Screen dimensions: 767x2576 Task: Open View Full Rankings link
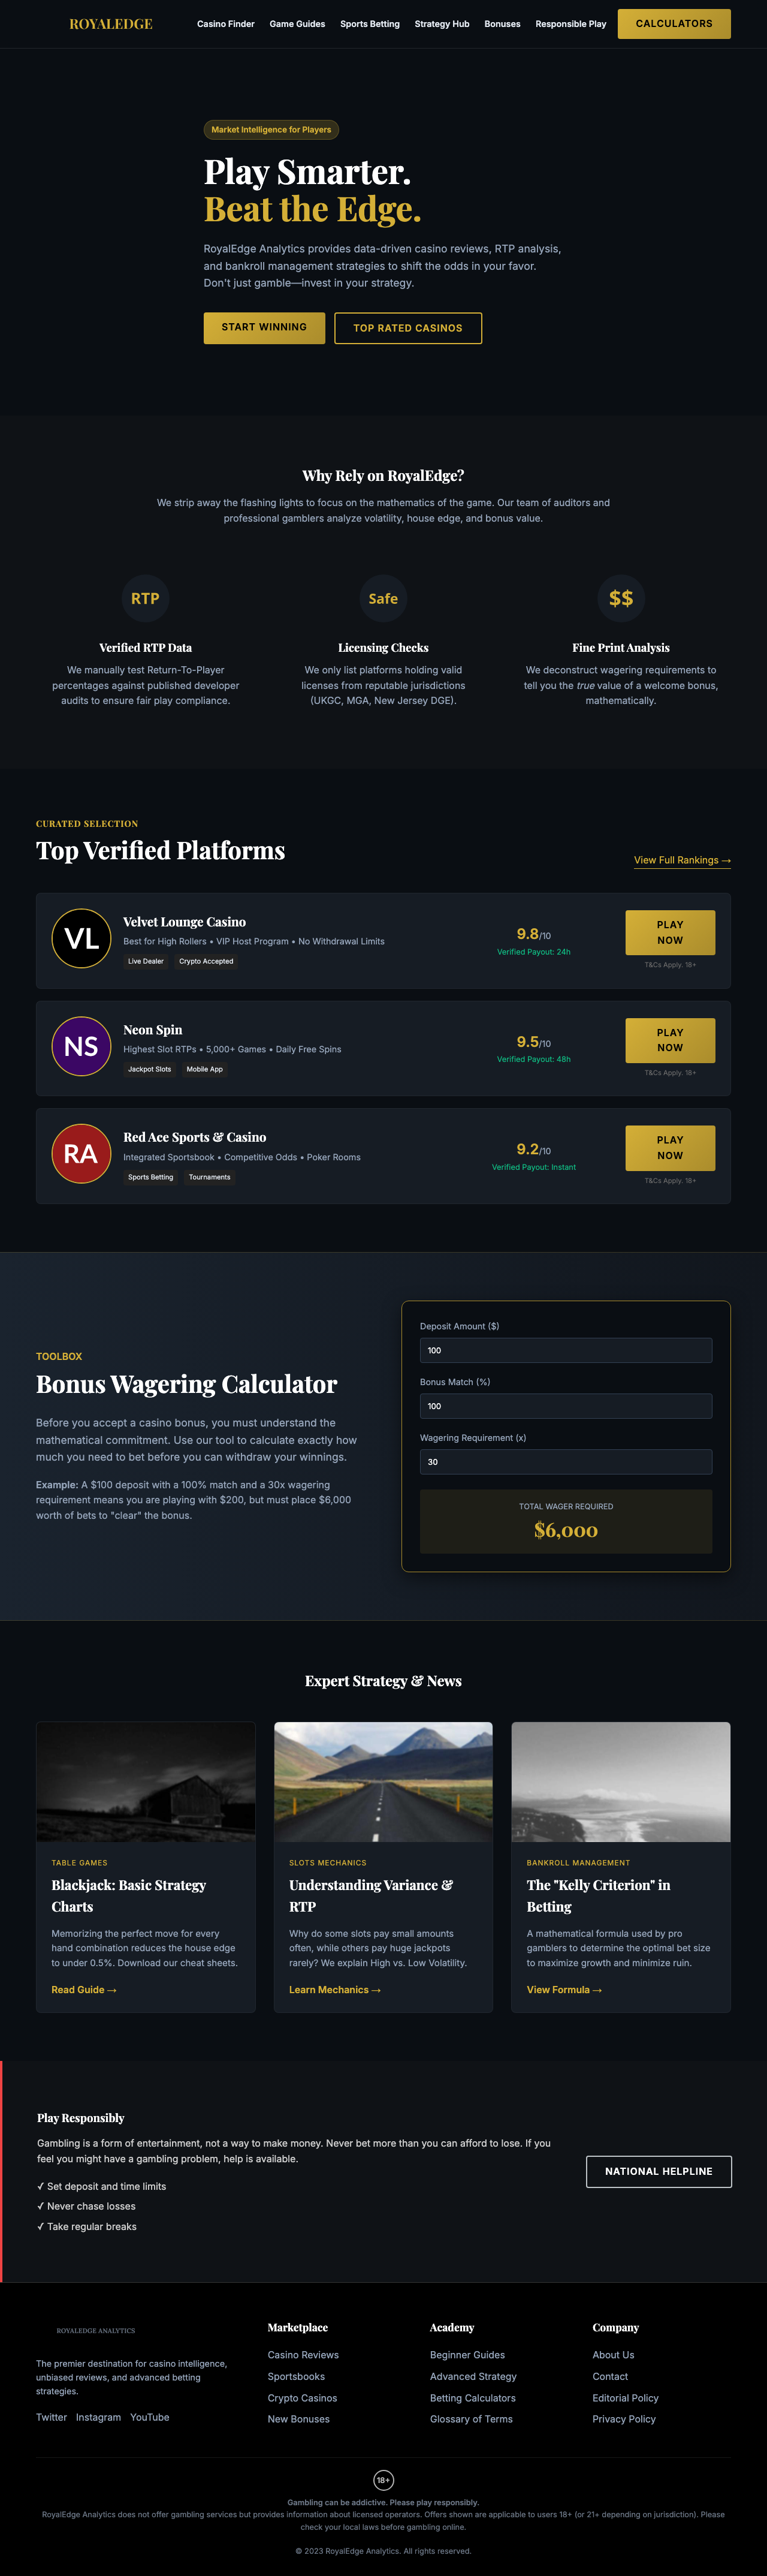tap(682, 860)
